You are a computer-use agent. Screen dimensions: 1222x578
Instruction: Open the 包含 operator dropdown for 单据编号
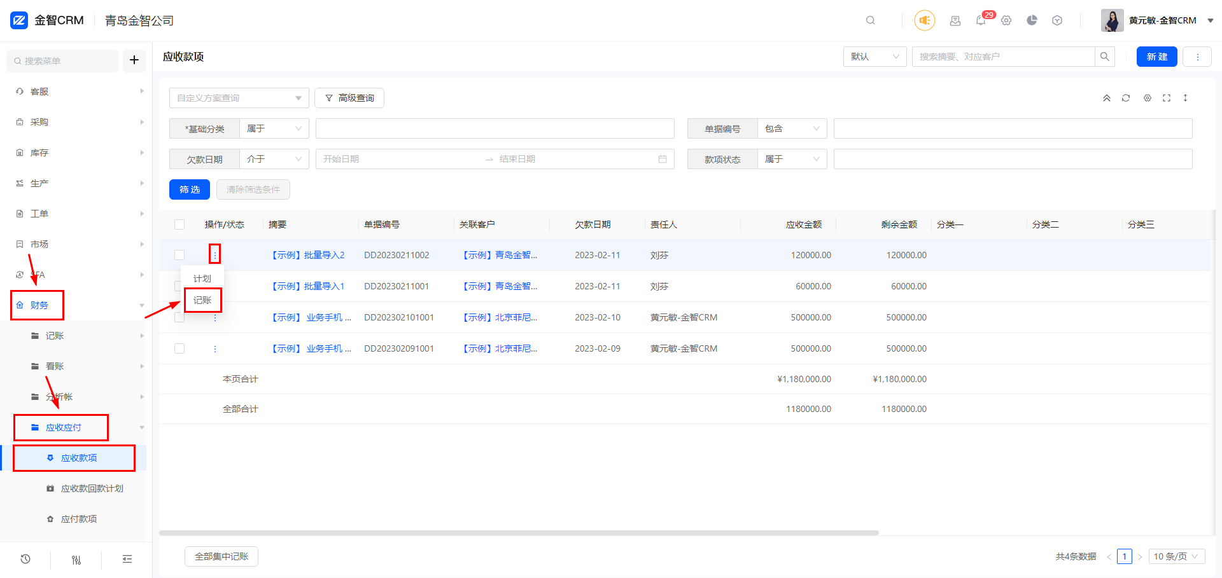[x=792, y=128]
